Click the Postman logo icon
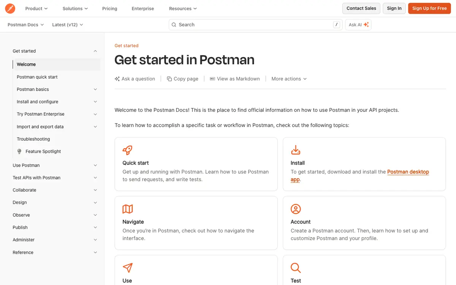Viewport: 456px width, 285px height. pyautogui.click(x=10, y=8)
